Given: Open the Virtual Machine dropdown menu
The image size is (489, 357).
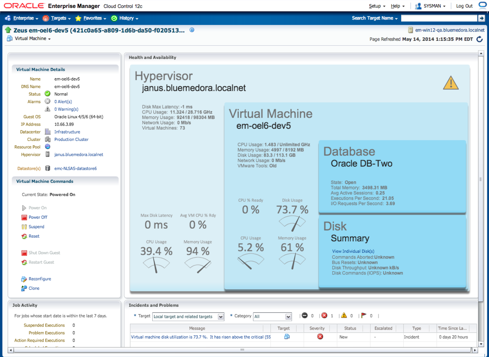Looking at the screenshot, I should point(32,39).
